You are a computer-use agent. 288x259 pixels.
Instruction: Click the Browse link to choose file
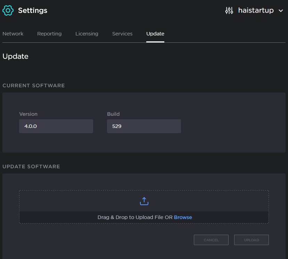183,217
